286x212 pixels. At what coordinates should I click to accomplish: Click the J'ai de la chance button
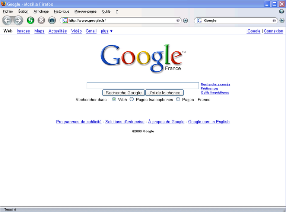[x=164, y=93]
